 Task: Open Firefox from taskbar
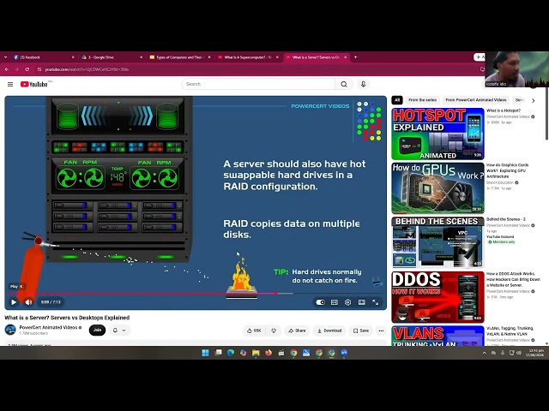click(268, 353)
